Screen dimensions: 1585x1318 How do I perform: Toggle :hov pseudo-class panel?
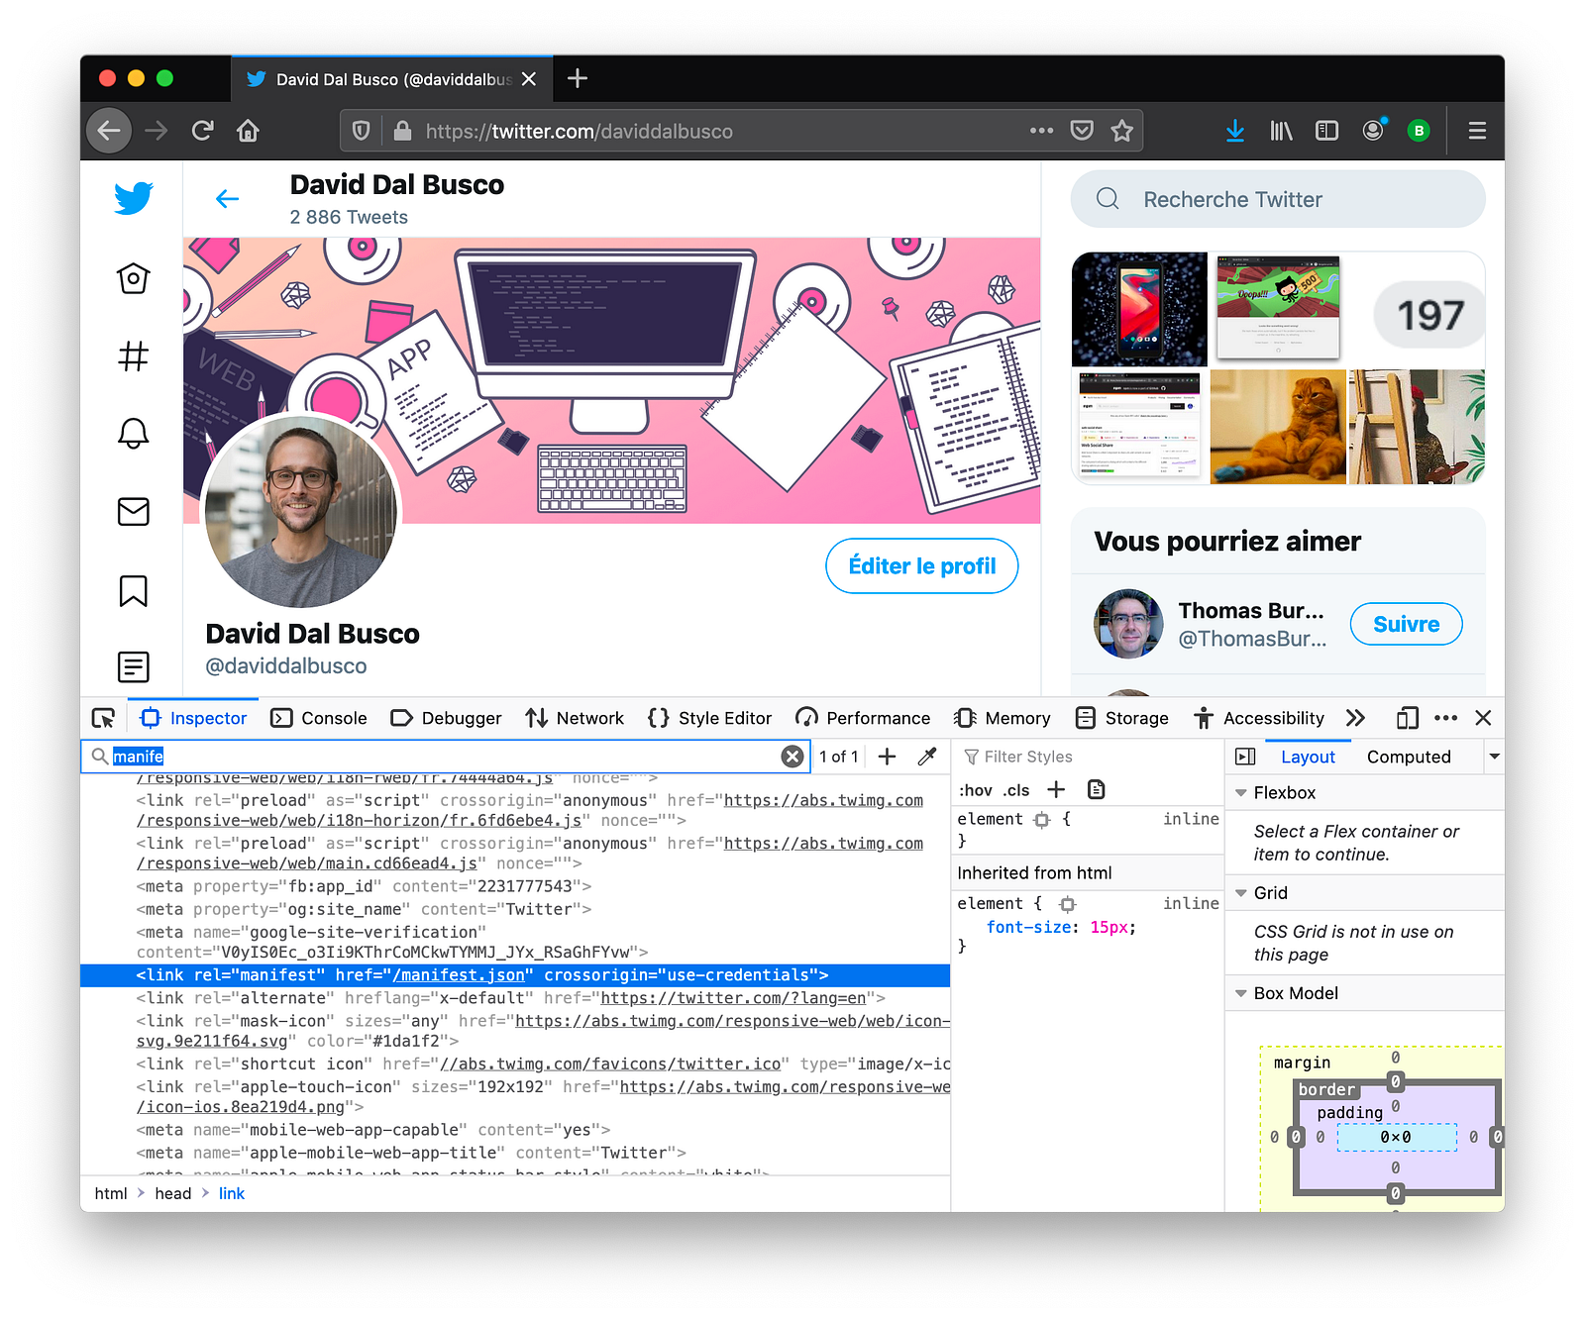click(975, 790)
